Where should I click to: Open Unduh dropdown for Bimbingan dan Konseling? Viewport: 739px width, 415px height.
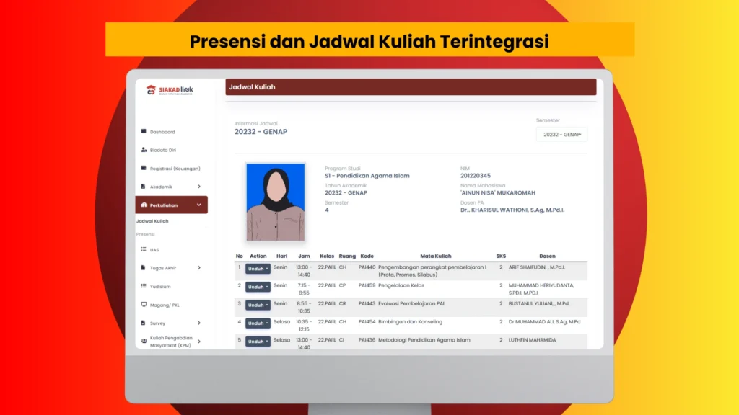(x=258, y=323)
